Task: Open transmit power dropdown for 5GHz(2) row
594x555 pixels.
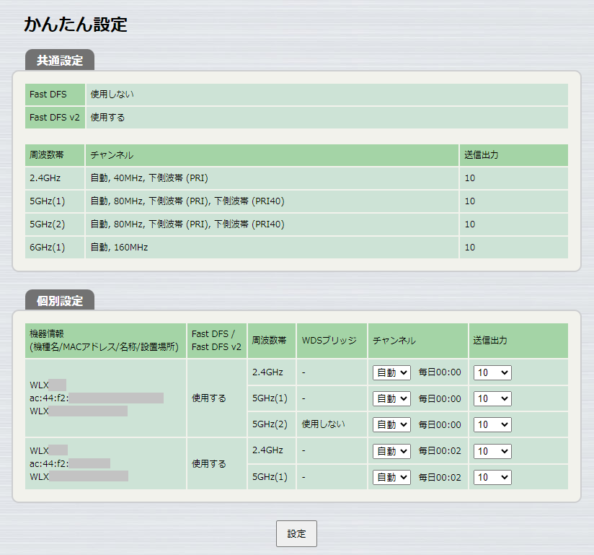Action: (492, 424)
